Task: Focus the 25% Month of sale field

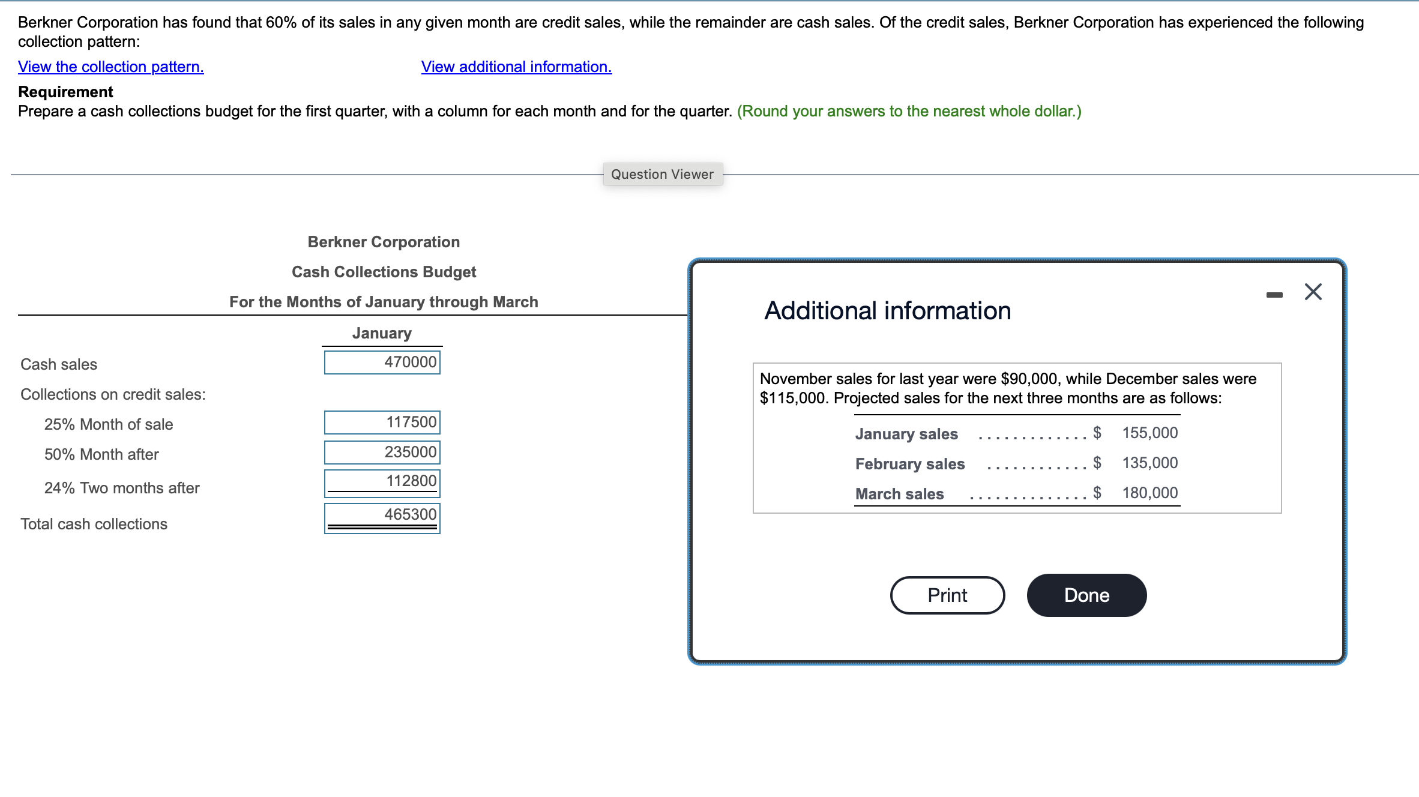Action: [382, 423]
